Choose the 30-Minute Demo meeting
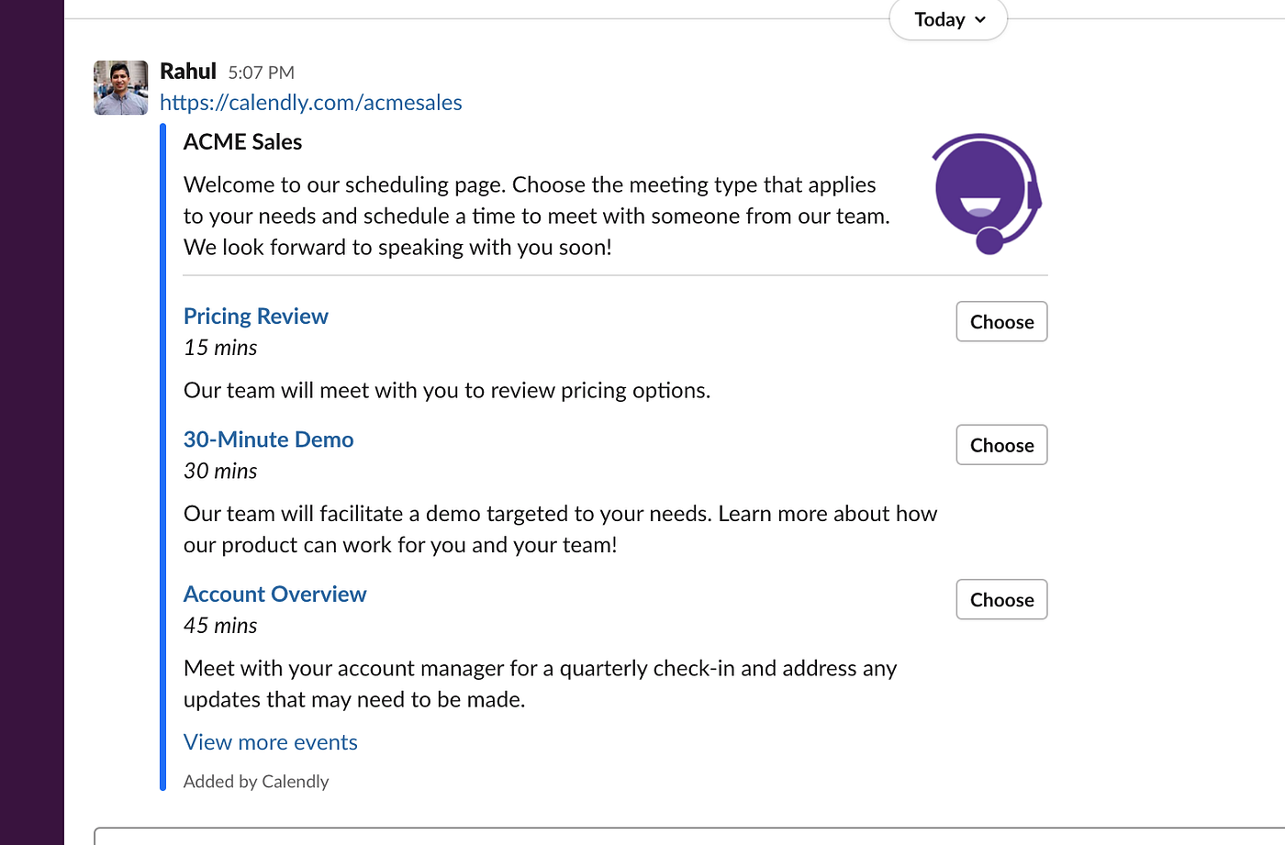Viewport: 1285px width, 845px height. pyautogui.click(x=1001, y=445)
